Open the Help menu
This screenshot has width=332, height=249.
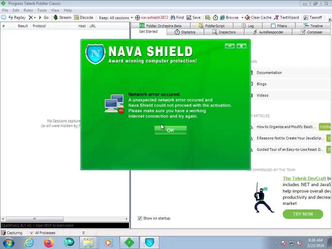point(68,10)
